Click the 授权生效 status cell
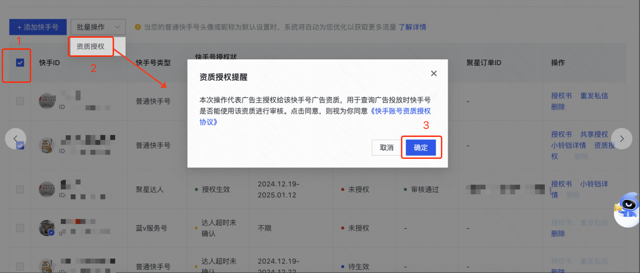This screenshot has width=640, height=273. (x=216, y=189)
